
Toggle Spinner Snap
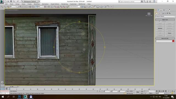point(64,7)
